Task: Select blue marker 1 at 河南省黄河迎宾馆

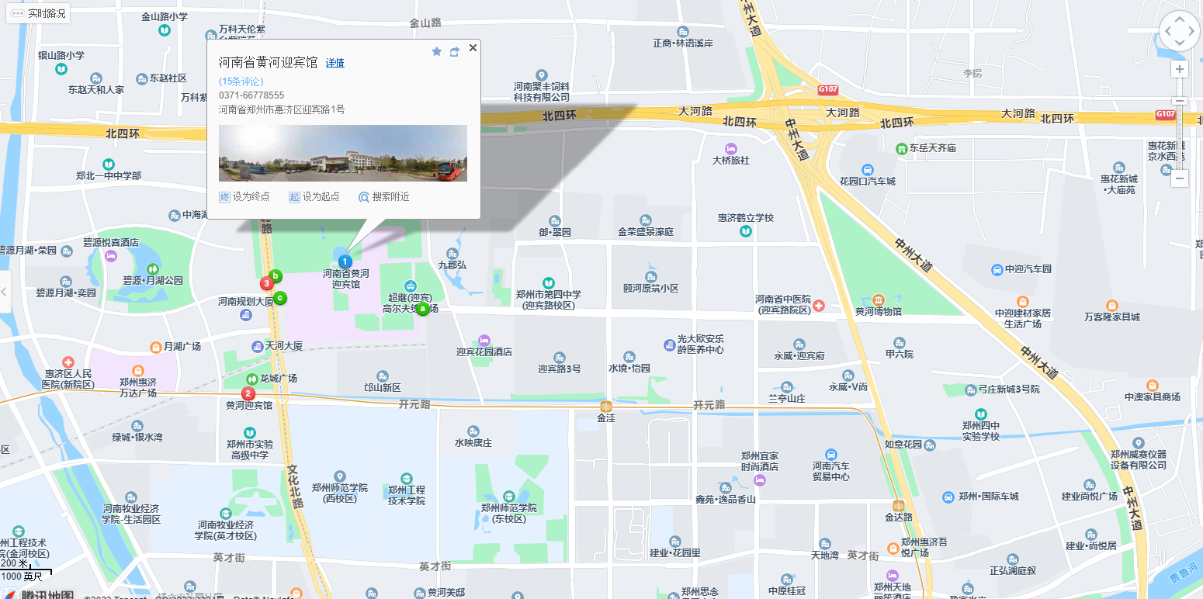Action: point(345,261)
